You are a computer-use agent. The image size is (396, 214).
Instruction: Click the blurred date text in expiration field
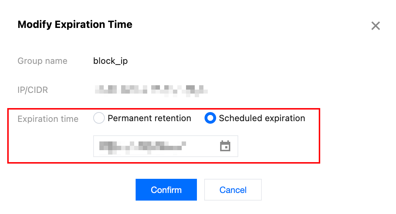coord(142,146)
